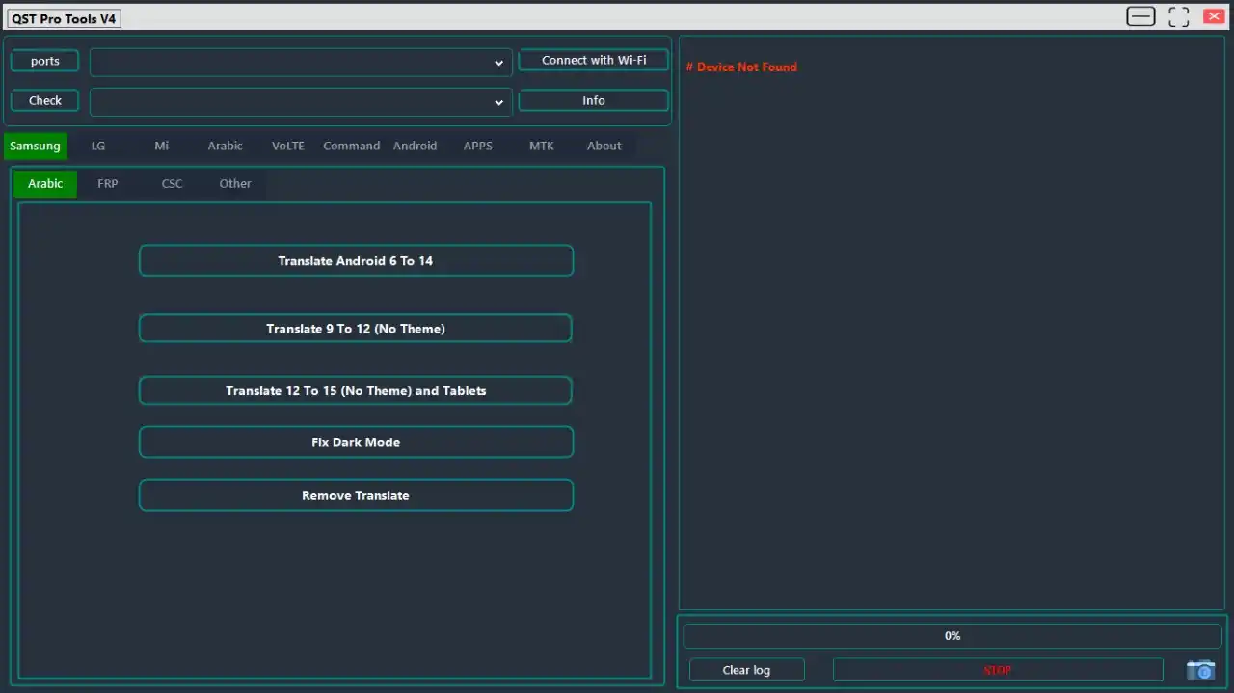1234x693 pixels.
Task: Switch to the FRP sub-tab
Action: tap(108, 183)
